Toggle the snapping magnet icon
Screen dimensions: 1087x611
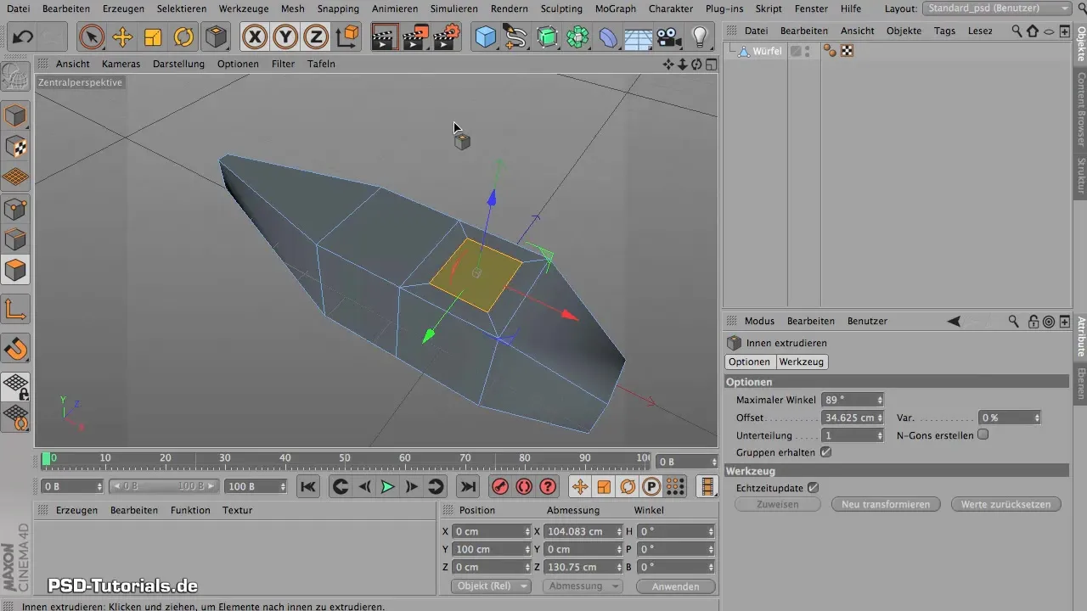(16, 348)
